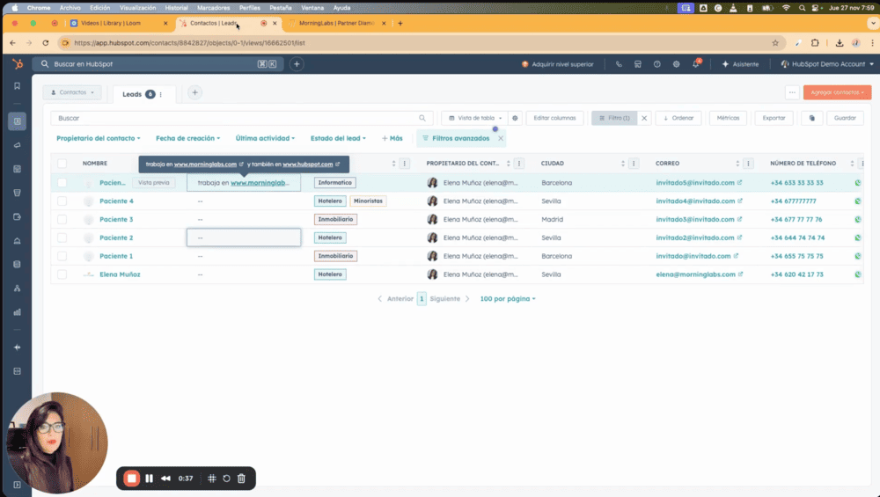This screenshot has height=497, width=880.
Task: Click the Guardar button
Action: coord(845,118)
